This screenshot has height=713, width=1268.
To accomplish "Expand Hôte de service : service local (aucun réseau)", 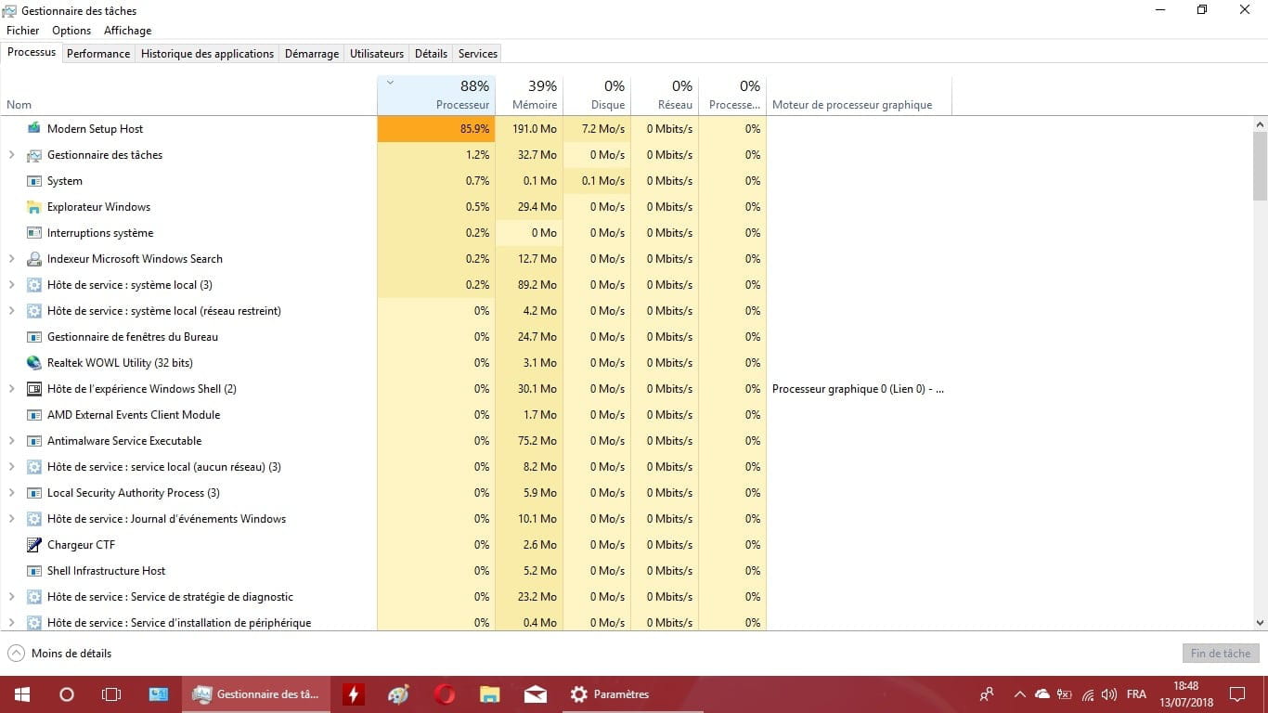I will pos(11,466).
